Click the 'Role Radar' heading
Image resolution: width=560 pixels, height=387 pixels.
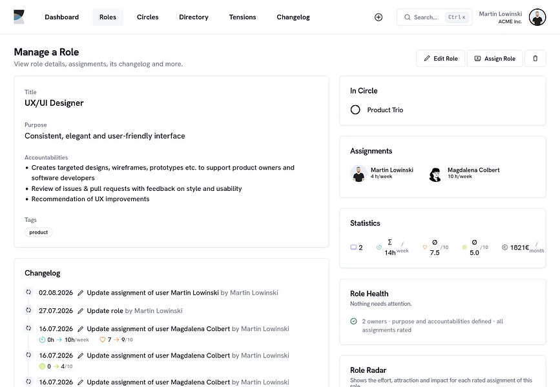tap(368, 370)
